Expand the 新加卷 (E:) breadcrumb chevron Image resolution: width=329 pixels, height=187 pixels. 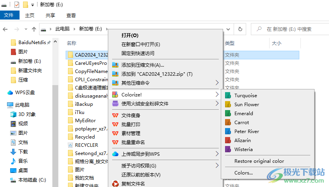click(107, 29)
